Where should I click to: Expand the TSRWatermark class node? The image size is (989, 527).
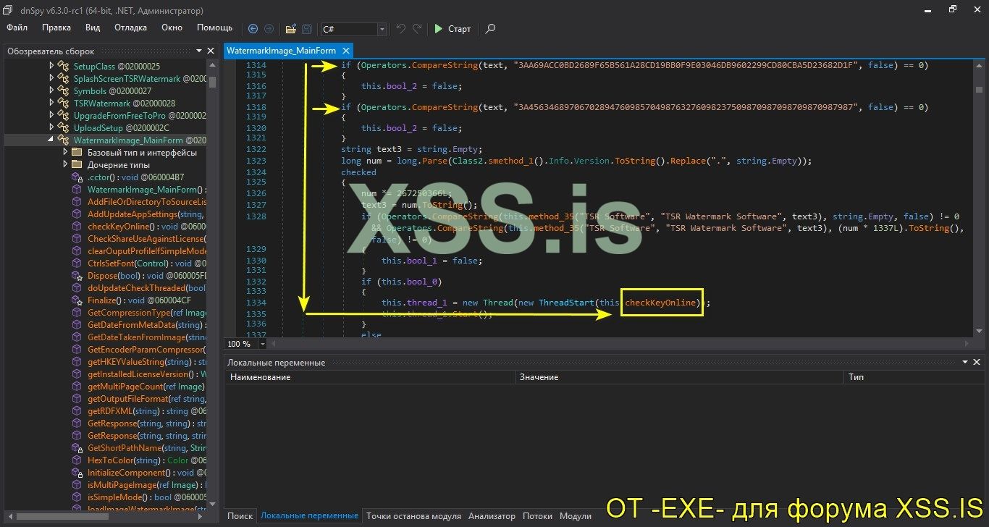pyautogui.click(x=51, y=103)
